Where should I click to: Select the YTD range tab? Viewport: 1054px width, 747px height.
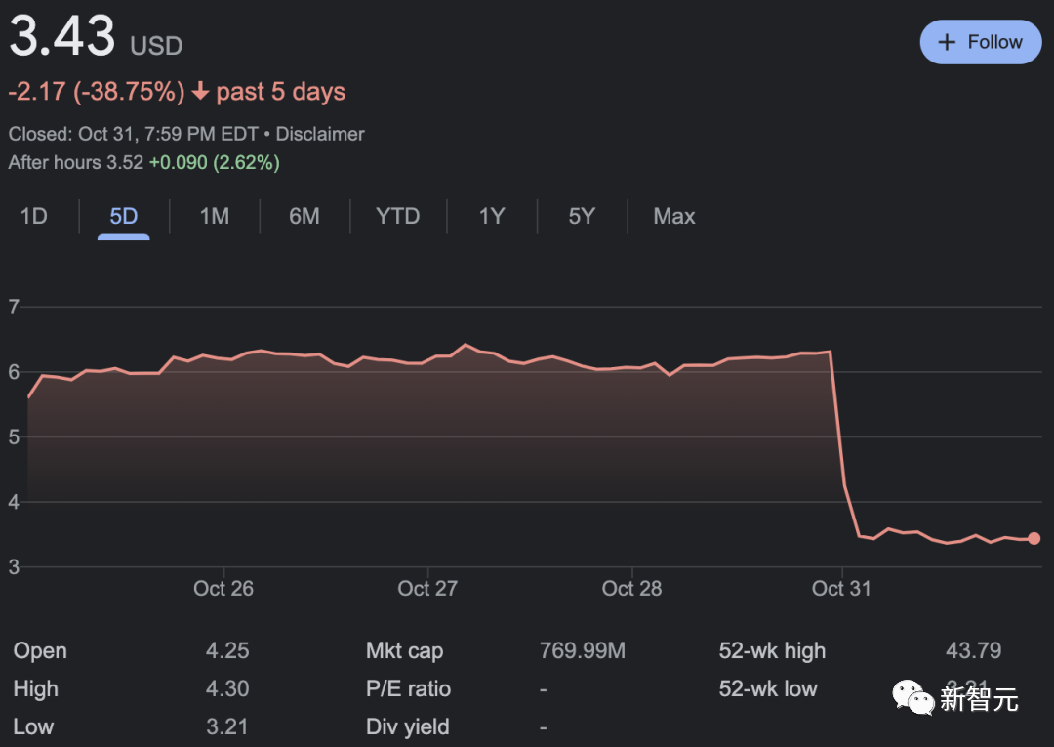tap(398, 216)
